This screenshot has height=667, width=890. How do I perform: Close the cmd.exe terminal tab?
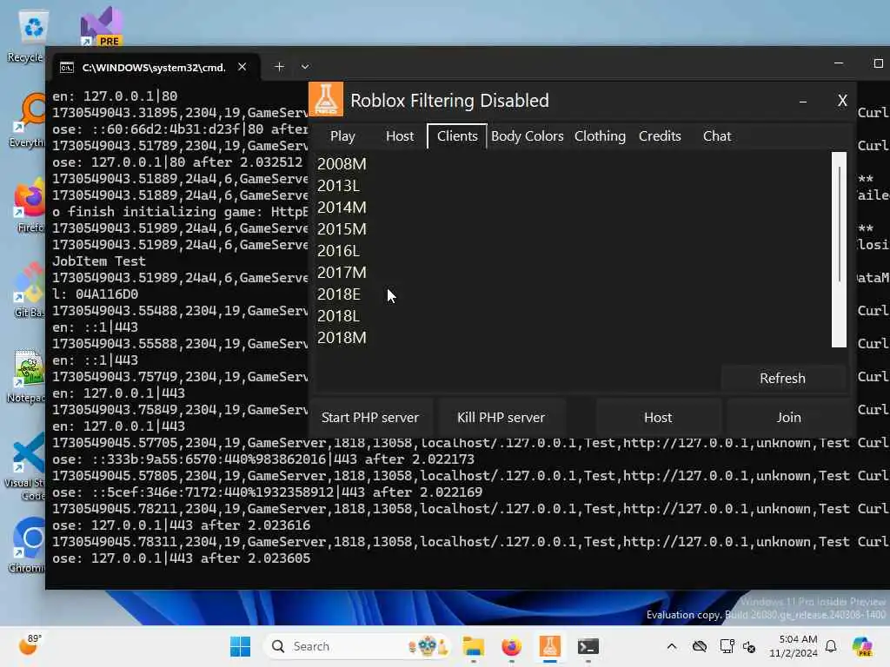242,67
